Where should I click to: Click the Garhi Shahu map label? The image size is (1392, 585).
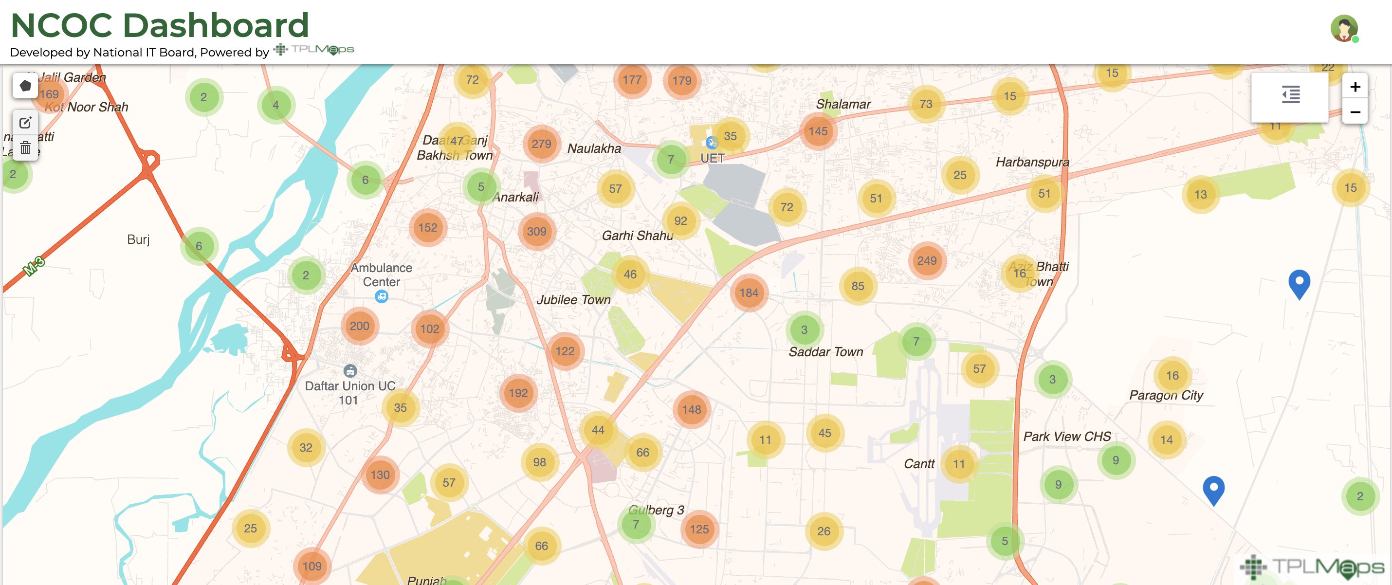pyautogui.click(x=637, y=236)
